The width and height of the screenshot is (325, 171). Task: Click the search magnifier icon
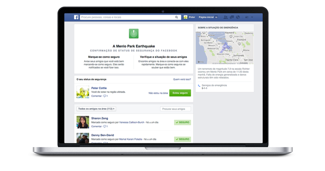[177, 17]
